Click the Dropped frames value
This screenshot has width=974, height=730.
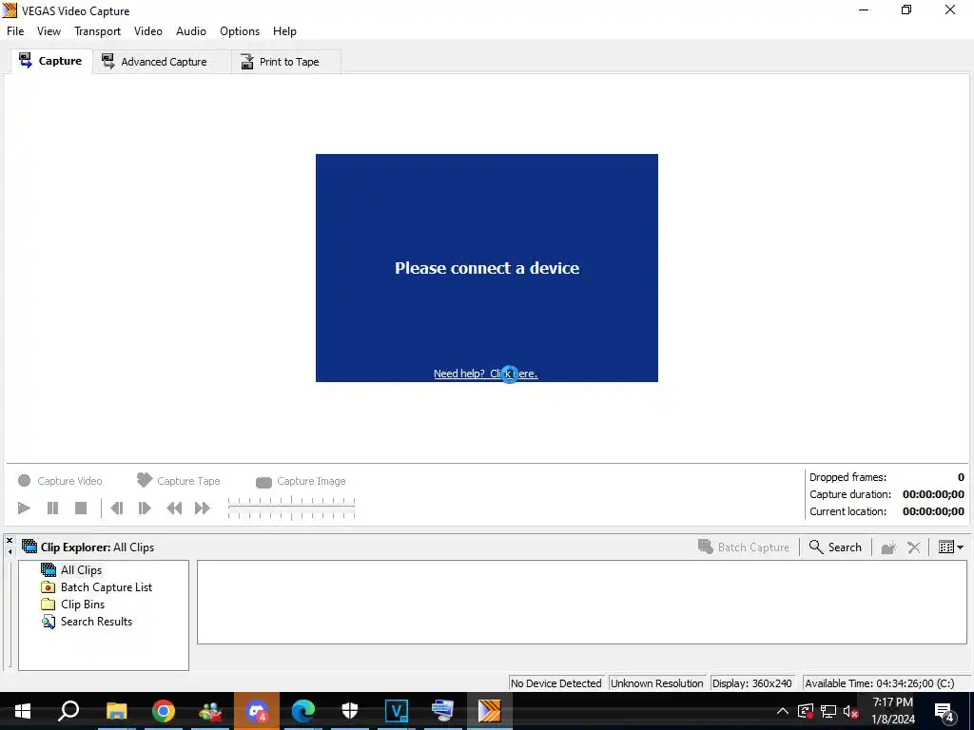[961, 477]
